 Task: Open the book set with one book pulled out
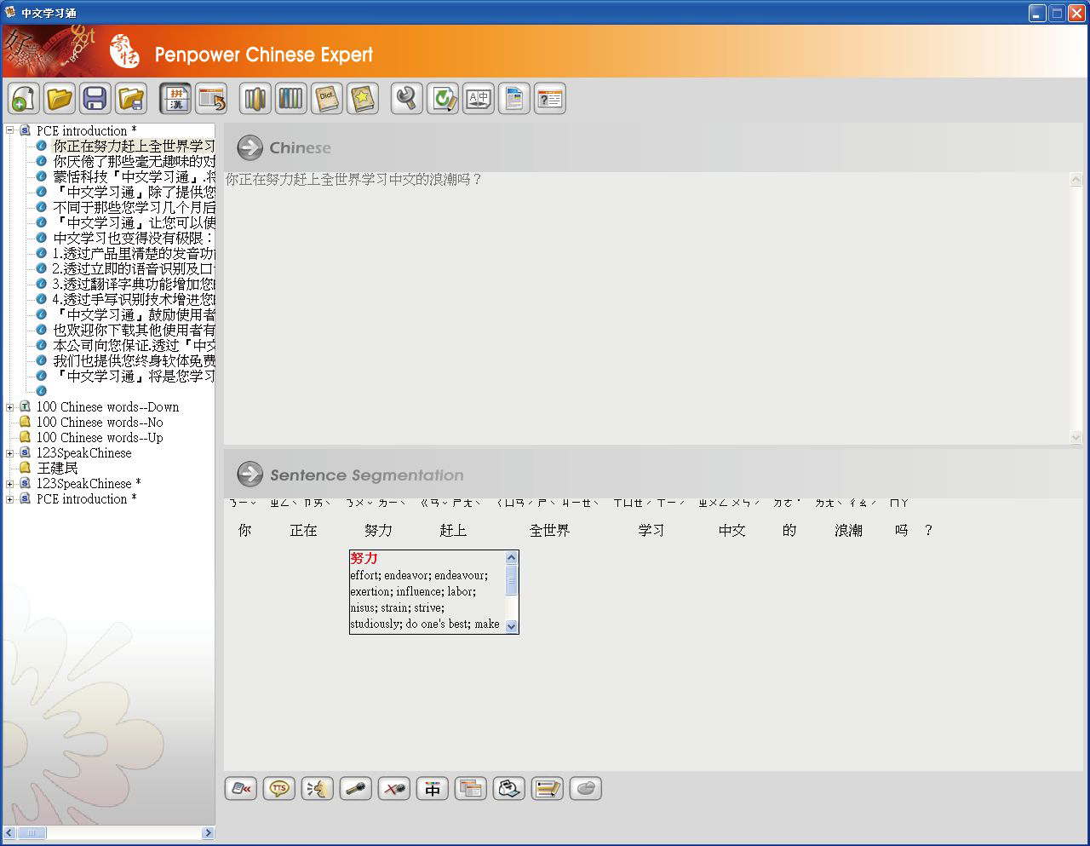coord(255,99)
